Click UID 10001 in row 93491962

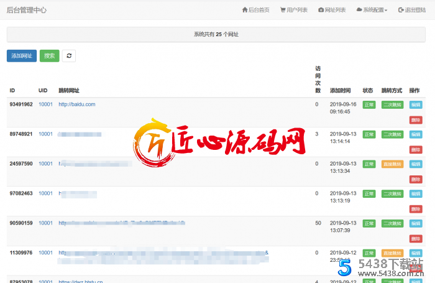pyautogui.click(x=45, y=104)
